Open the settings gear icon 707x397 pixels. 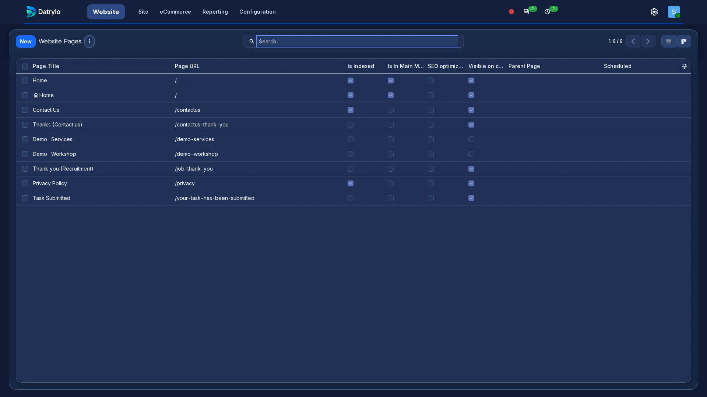click(654, 12)
